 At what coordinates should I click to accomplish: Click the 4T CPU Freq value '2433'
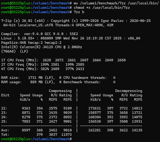click(x=80, y=69)
